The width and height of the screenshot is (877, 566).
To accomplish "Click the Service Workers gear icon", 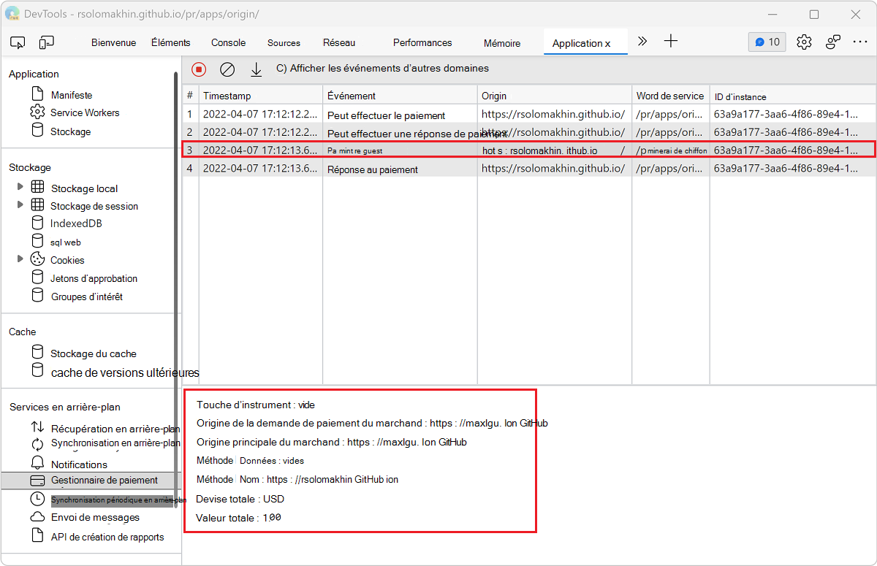I will click(x=37, y=112).
